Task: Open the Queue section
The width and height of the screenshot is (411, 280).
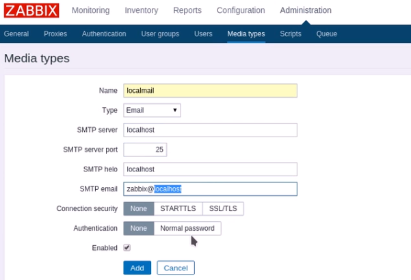Action: pyautogui.click(x=327, y=33)
